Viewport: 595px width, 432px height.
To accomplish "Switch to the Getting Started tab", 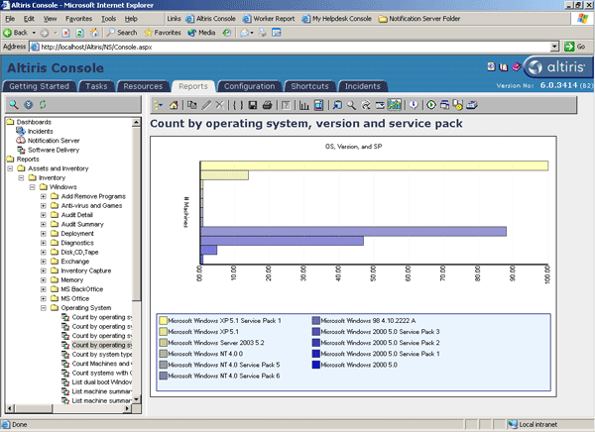I will [x=39, y=86].
